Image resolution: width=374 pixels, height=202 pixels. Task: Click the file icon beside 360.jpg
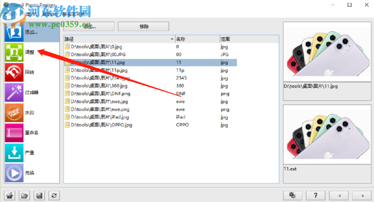pos(67,86)
